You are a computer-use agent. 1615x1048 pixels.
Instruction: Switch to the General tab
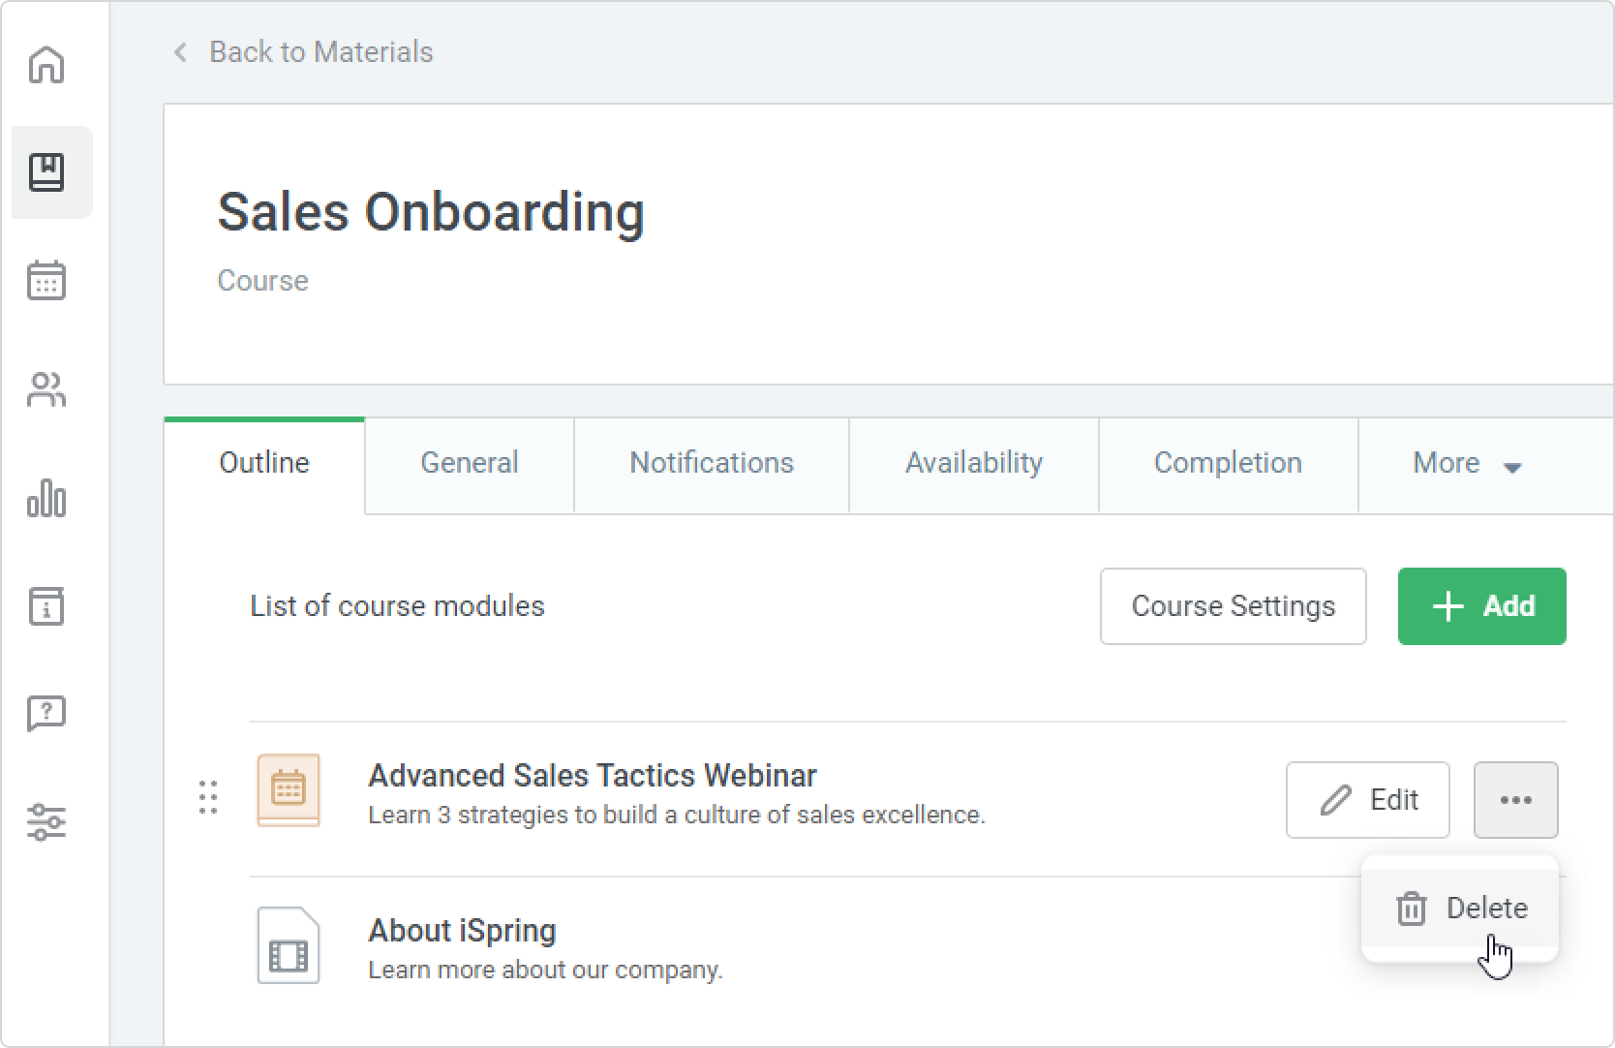click(x=469, y=464)
